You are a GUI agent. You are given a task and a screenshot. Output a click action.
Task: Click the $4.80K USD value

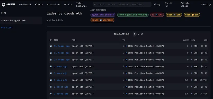pos(203,94)
